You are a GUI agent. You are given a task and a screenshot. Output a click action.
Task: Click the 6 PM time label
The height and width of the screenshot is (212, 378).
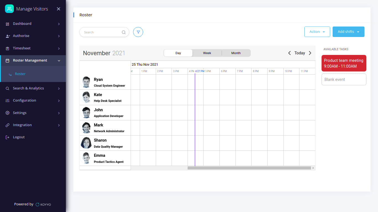tap(224, 71)
